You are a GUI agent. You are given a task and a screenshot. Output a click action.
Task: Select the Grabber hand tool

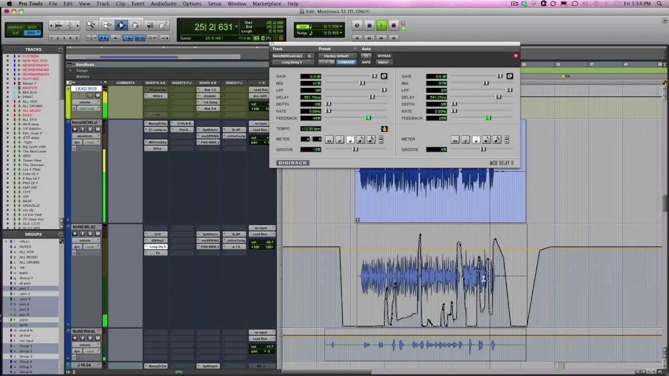pos(135,25)
